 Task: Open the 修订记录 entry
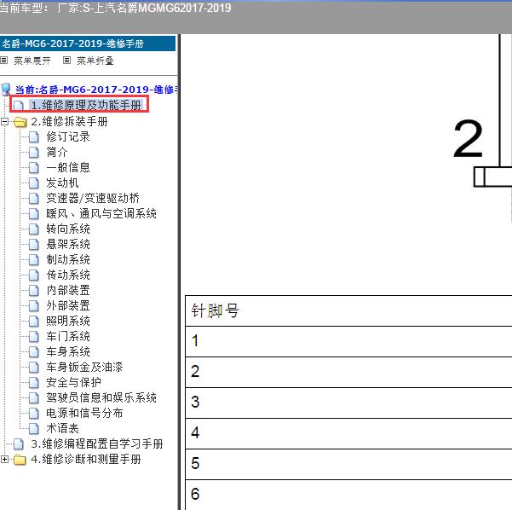coord(68,136)
